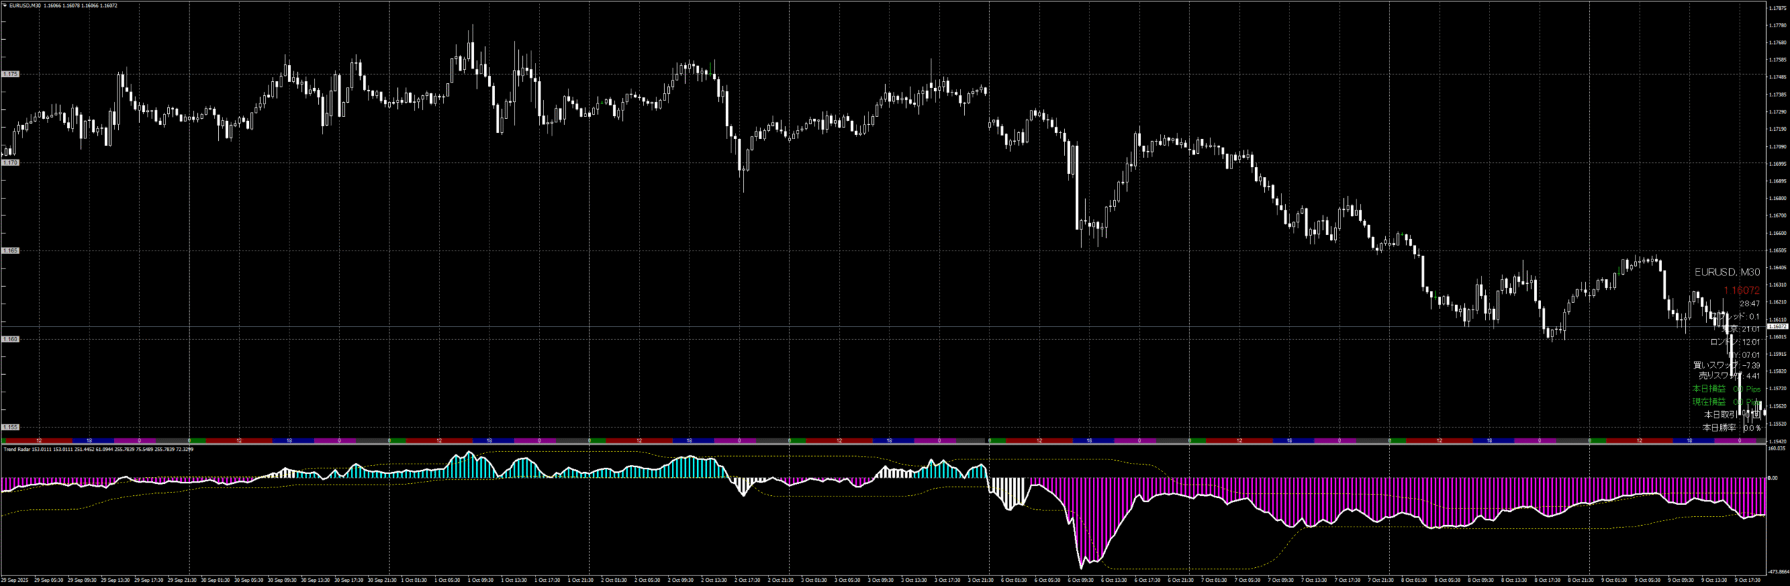Click the 0.00 zero level on indicator scale
Screen dimensions: 1790x586
[x=1773, y=478]
